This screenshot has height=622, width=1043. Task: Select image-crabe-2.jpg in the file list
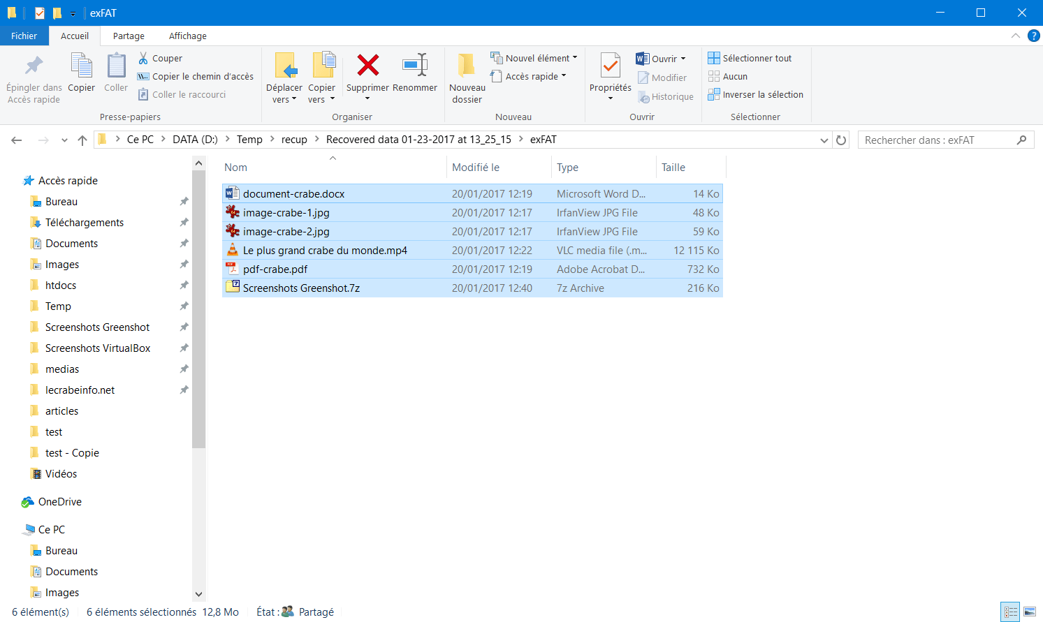click(x=472, y=232)
